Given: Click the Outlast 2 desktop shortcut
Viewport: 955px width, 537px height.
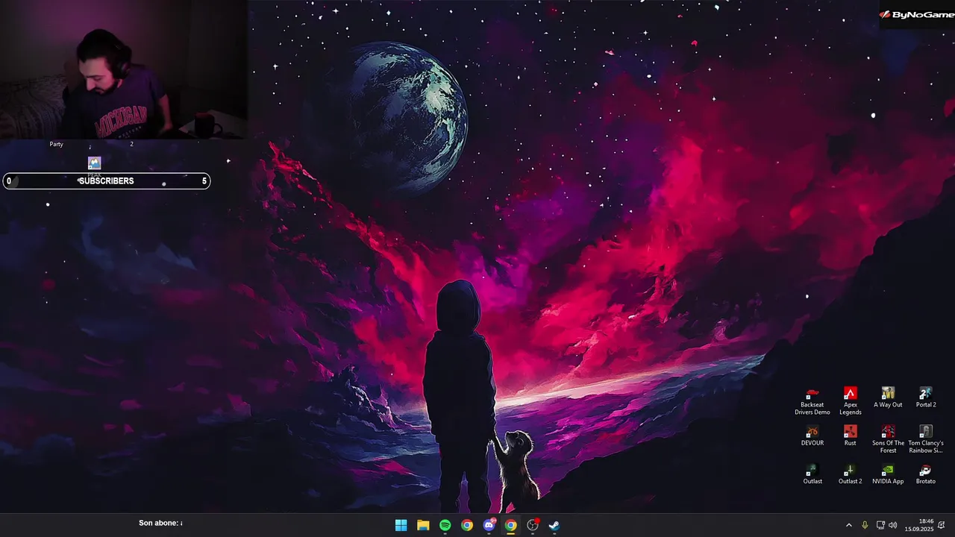Looking at the screenshot, I should coord(850,474).
